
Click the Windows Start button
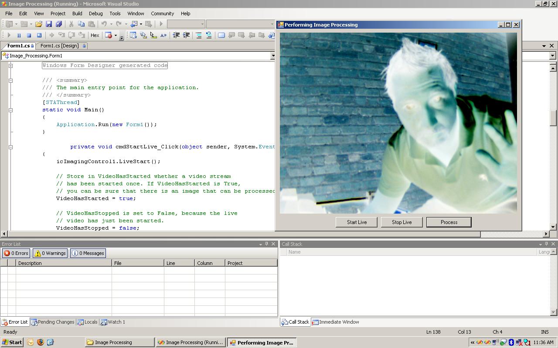(x=12, y=342)
